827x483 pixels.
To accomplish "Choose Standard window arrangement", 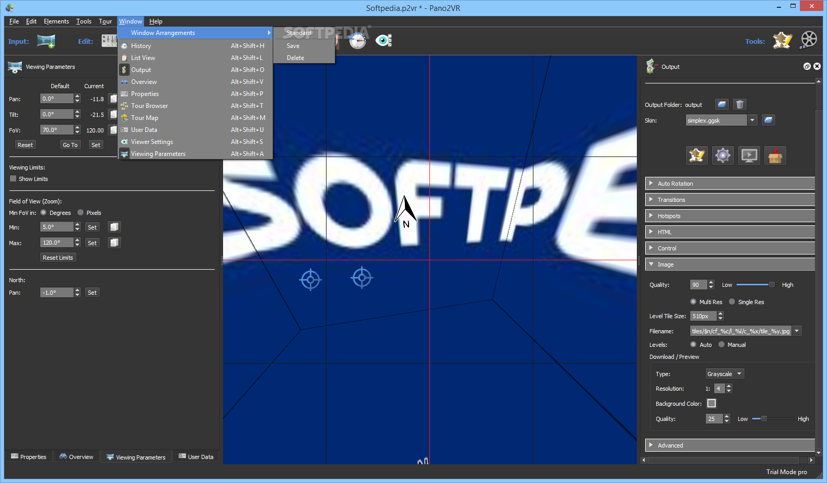I will (x=305, y=33).
